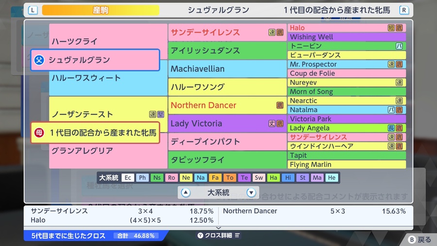Click the 丈 factor icon on Lady Victoria
Screen dimensions: 437x246
272,123
